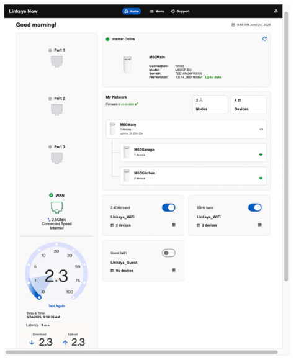Viewport: 296px width, 360px height.
Task: Click the 5GHz band device icon next to '2 devices'
Action: 199,225
